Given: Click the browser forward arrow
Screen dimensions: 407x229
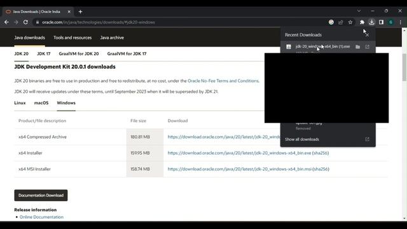Looking at the screenshot, I should coord(16,22).
